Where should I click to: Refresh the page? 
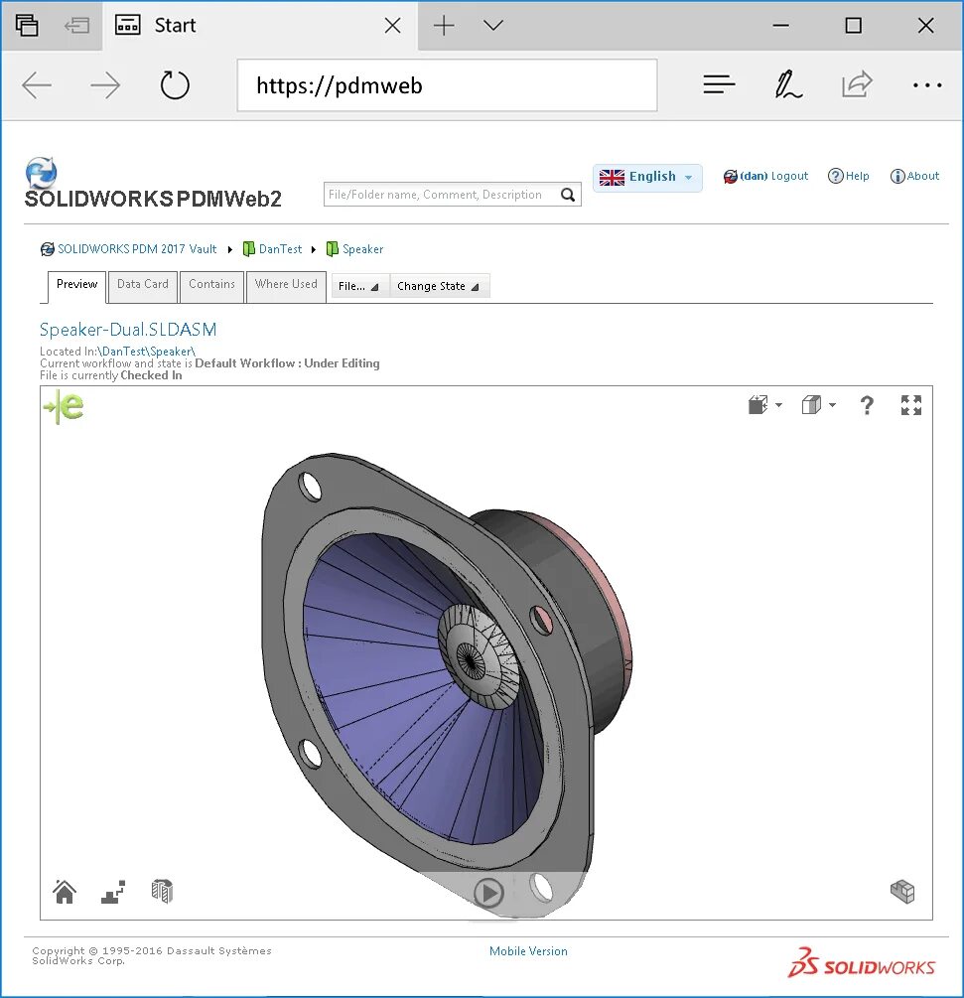tap(175, 85)
